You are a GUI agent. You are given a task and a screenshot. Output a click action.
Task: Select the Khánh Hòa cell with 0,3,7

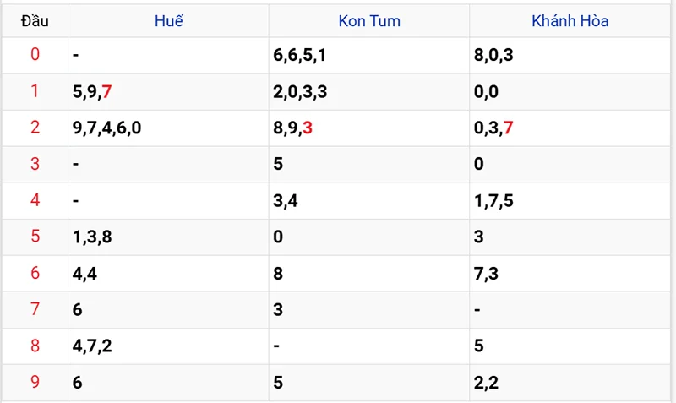pos(493,128)
